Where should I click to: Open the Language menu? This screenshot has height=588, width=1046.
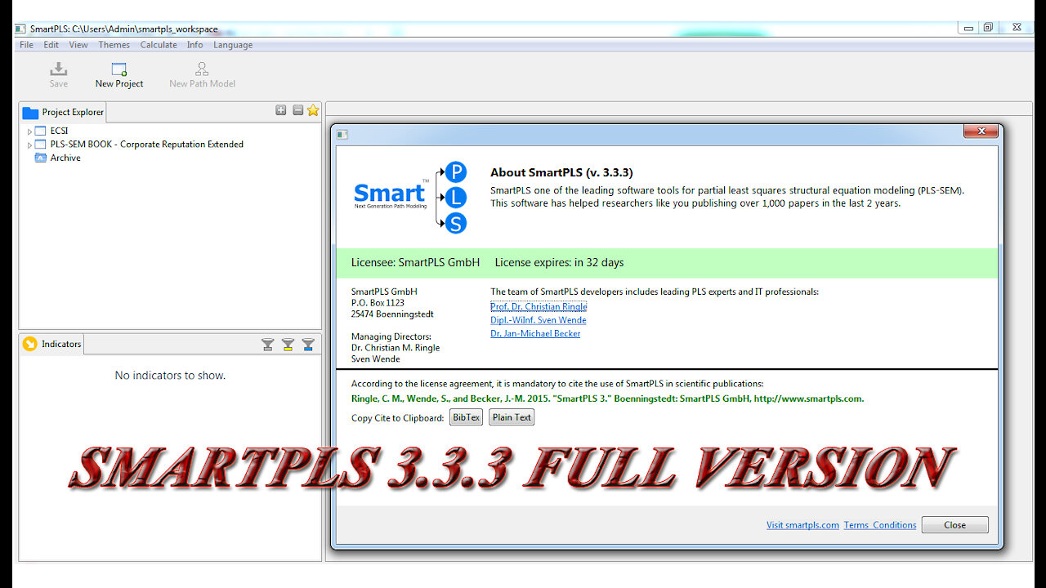pyautogui.click(x=233, y=45)
